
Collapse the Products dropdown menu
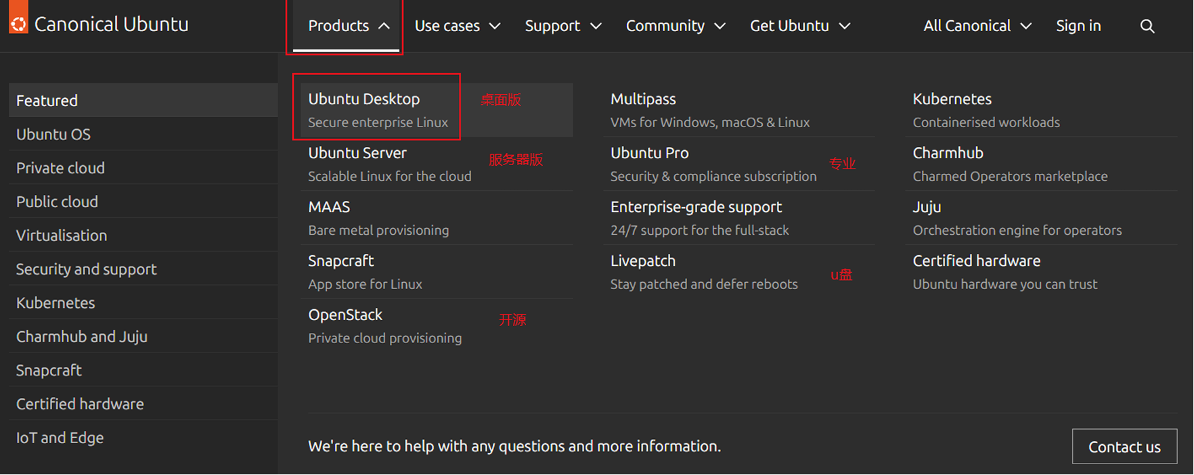[348, 26]
